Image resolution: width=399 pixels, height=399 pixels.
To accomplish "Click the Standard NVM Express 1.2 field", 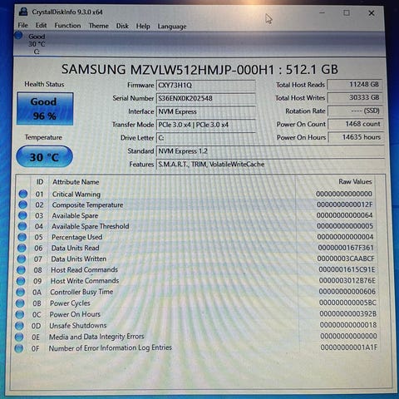I will 270,151.
